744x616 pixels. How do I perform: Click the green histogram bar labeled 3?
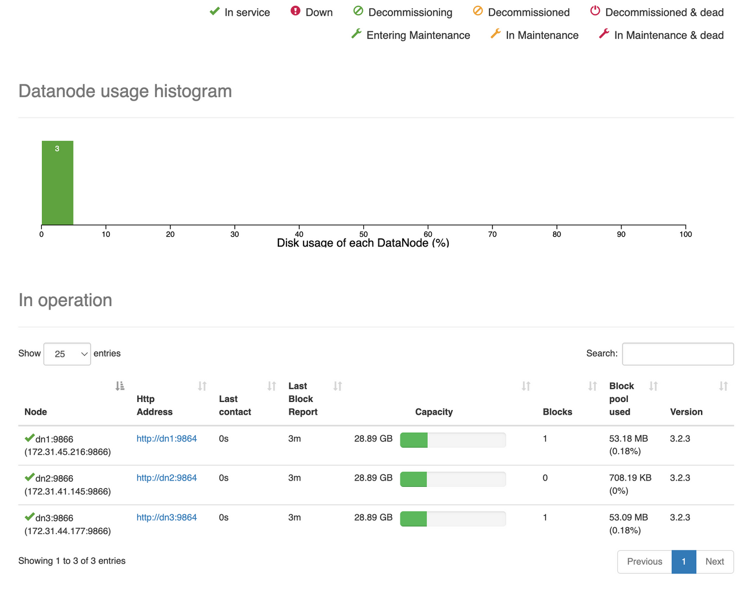pos(58,183)
